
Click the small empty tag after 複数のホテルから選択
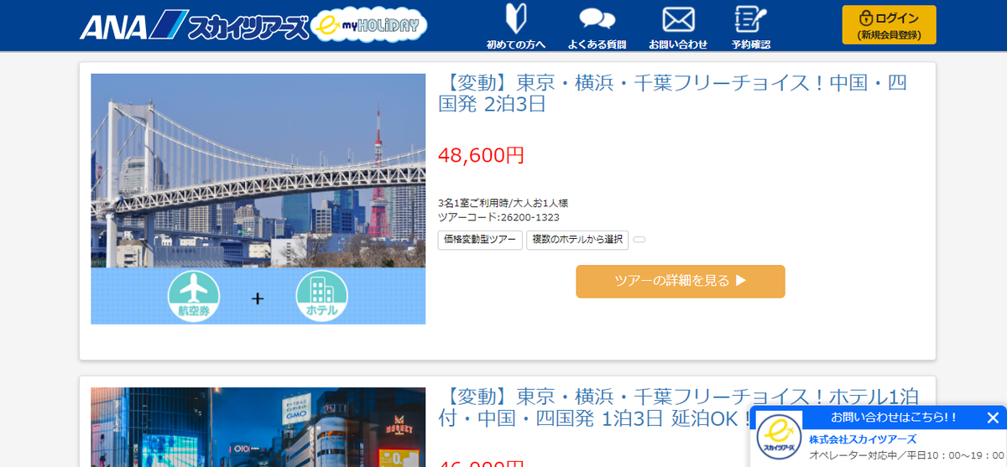[x=639, y=241]
